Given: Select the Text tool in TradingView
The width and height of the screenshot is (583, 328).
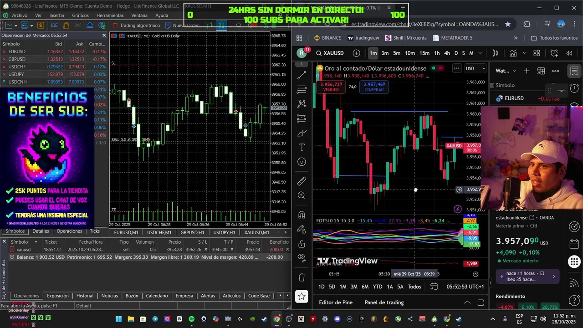Looking at the screenshot, I should coord(302,147).
